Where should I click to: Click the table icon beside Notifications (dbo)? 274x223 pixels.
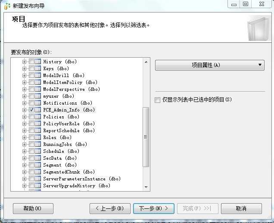38,103
